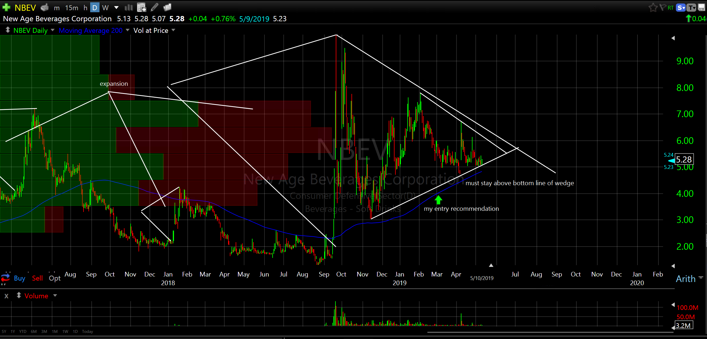Click the add-indicator grid icon with the plus
Image resolution: width=707 pixels, height=339 pixels.
click(141, 7)
